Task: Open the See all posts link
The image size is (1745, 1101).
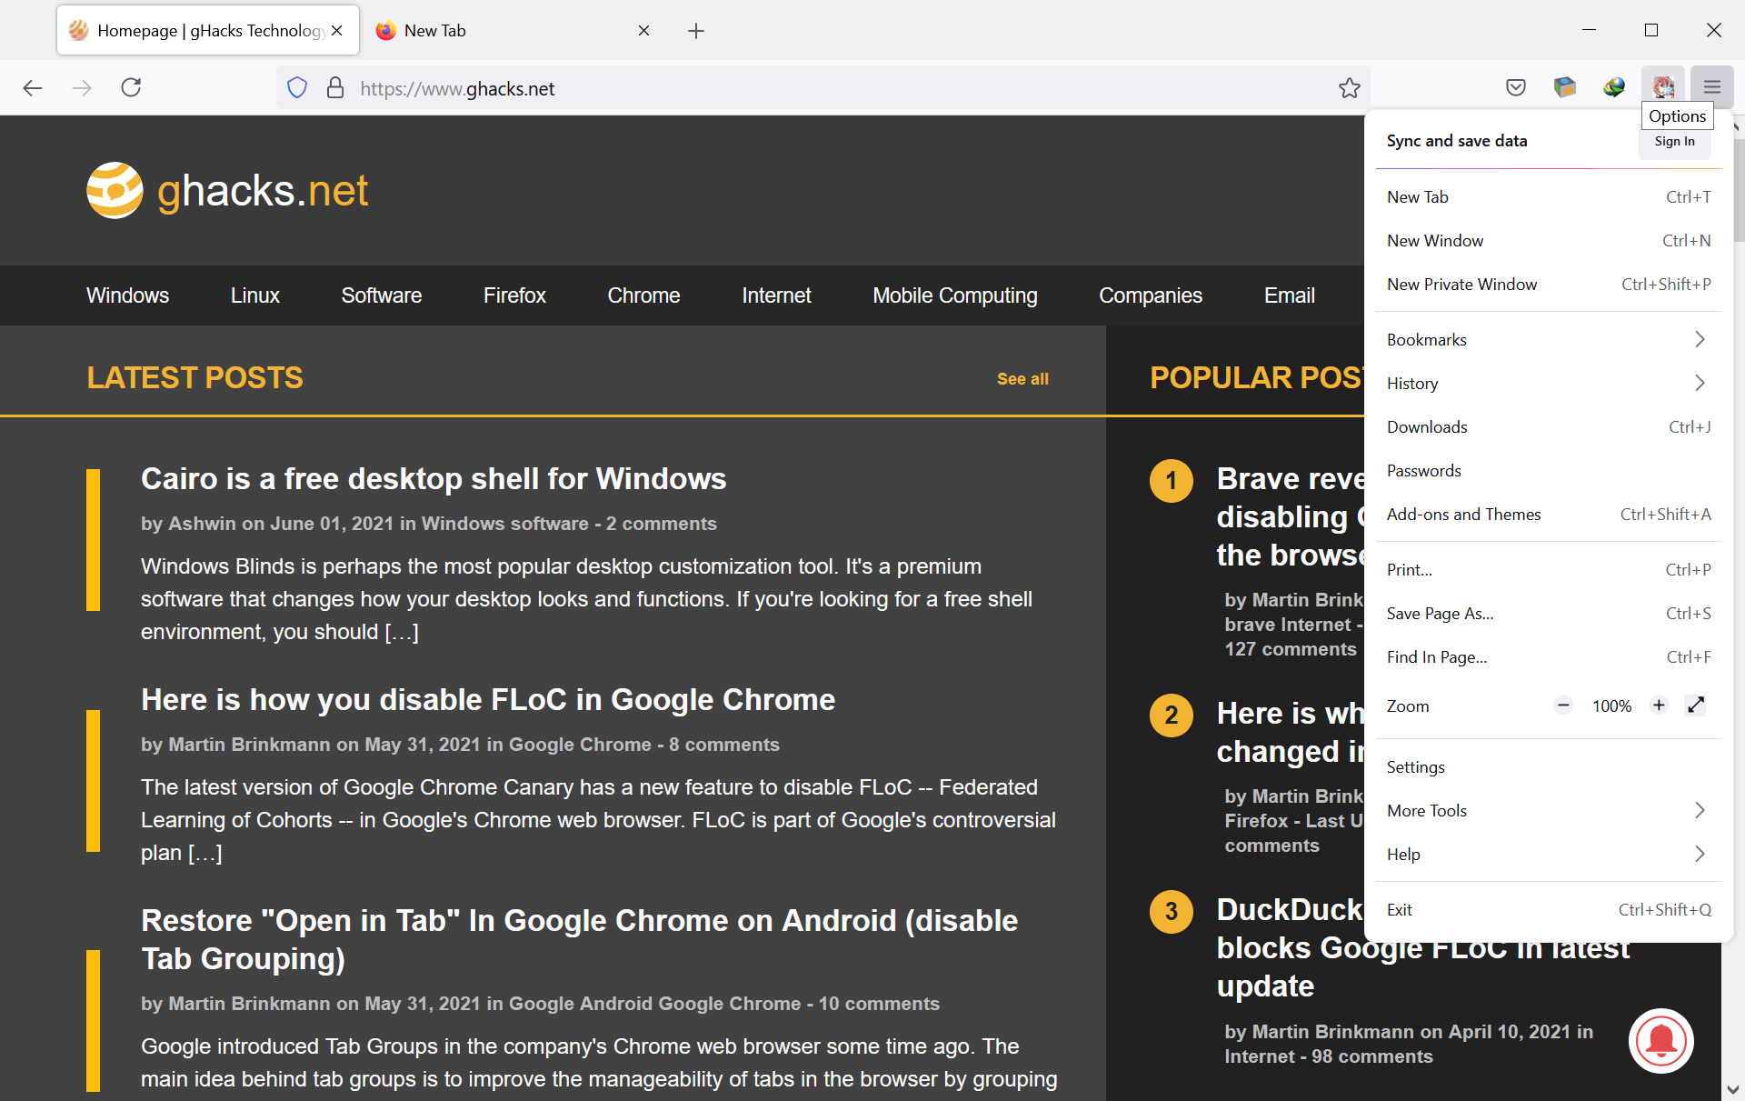Action: (1022, 378)
